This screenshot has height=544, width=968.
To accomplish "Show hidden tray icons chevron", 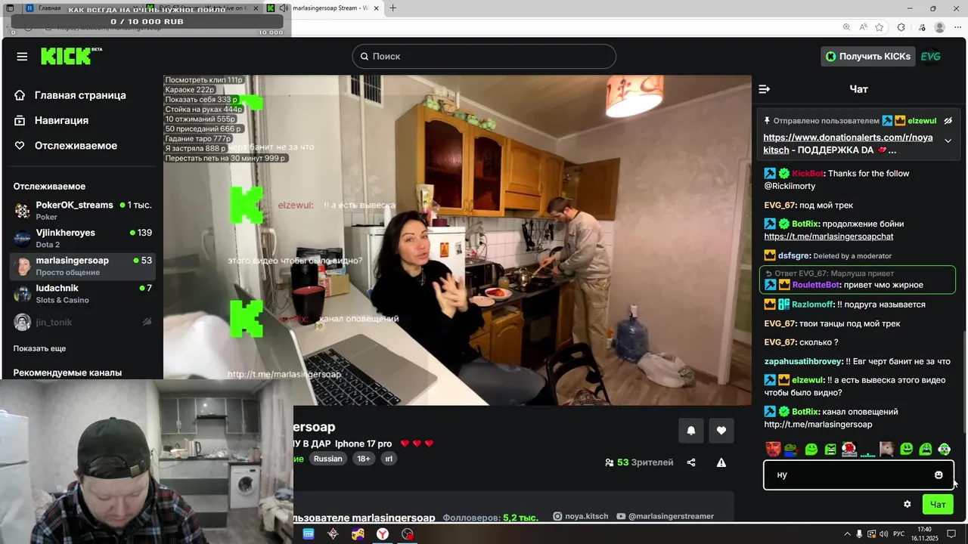I will [847, 534].
